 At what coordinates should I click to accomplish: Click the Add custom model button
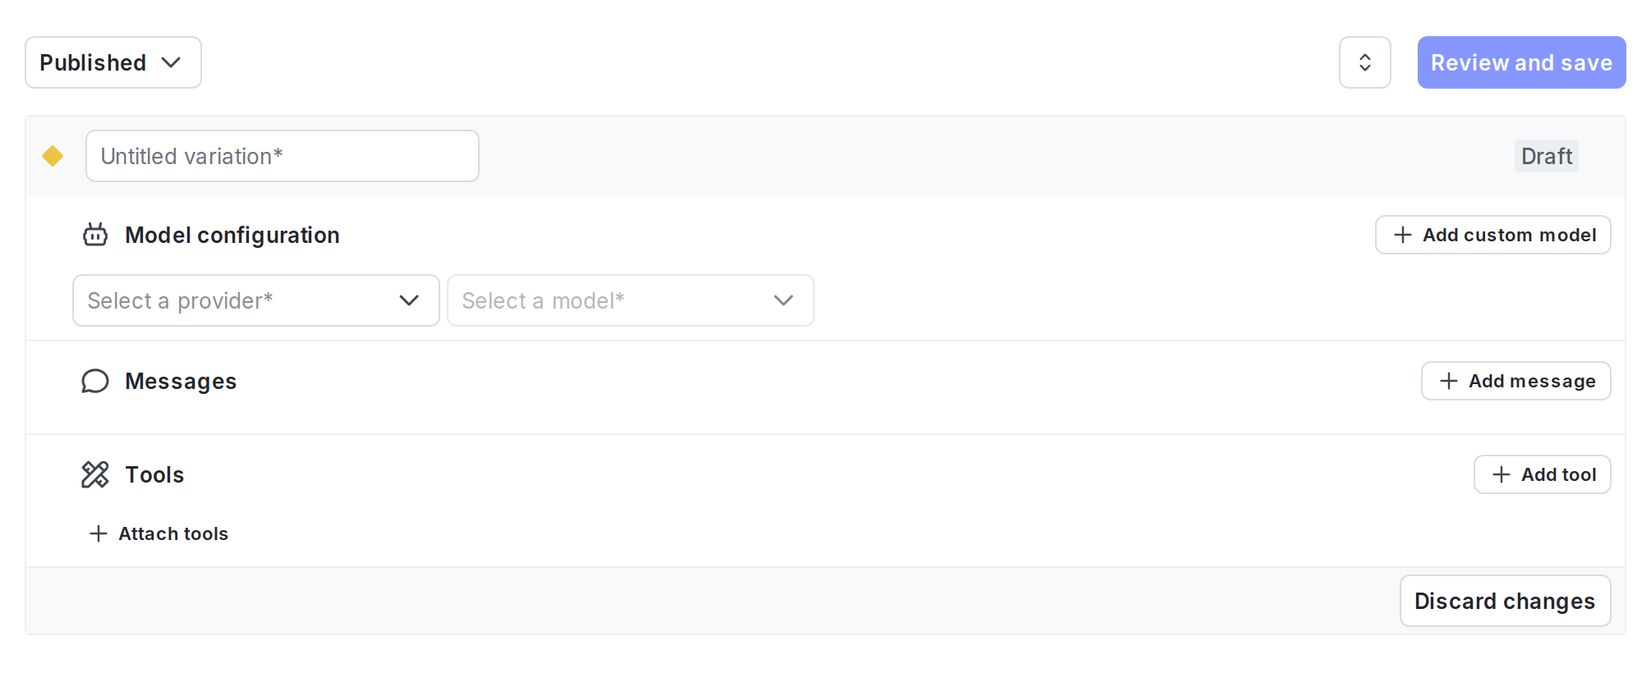pos(1492,235)
